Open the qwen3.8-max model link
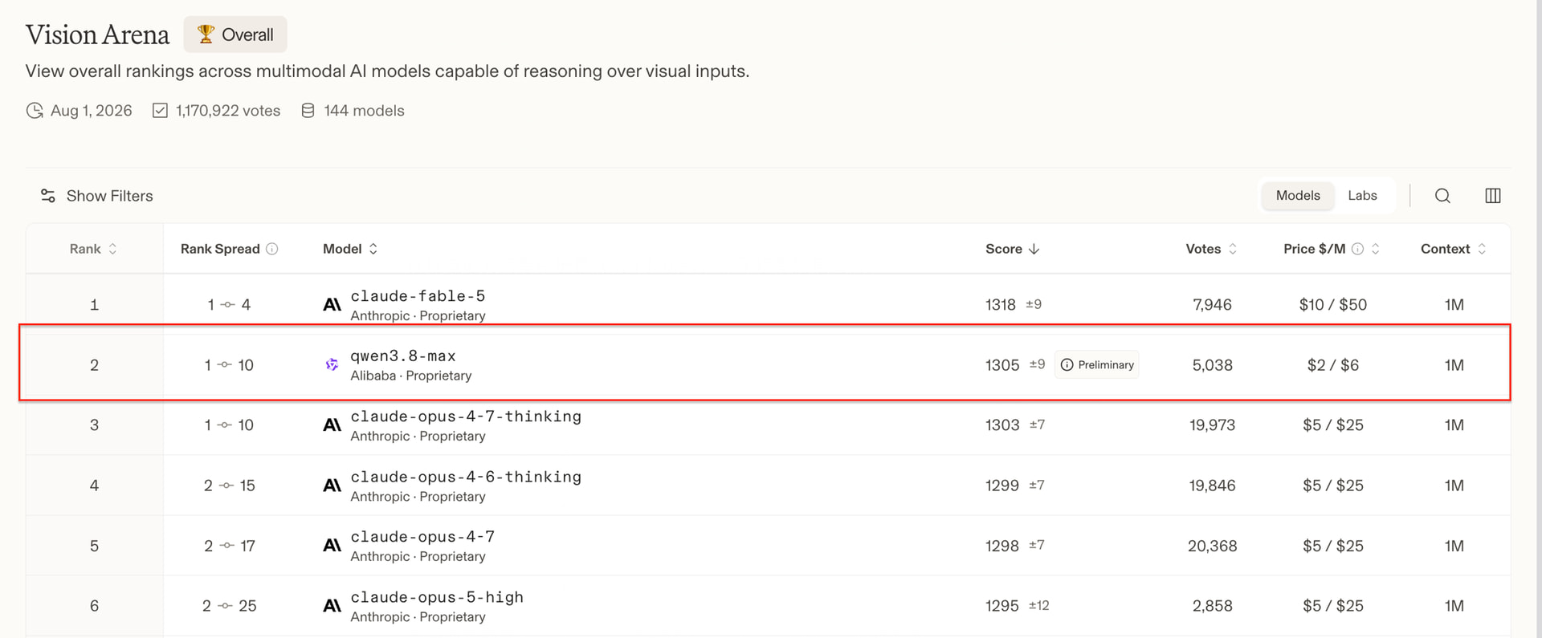Screen dimensions: 1542x638 [x=403, y=356]
